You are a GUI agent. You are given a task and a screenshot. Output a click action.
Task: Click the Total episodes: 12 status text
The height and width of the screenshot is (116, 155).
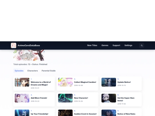[x=30, y=64]
